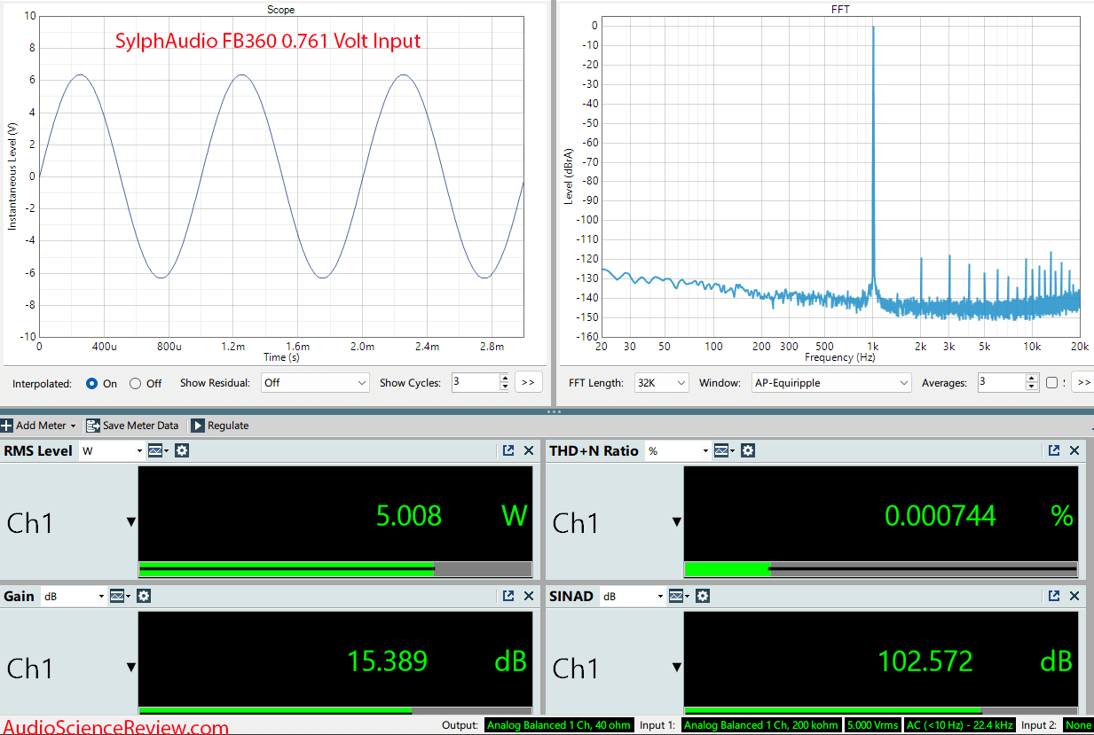1094x735 pixels.
Task: Click the 5.000 Vrms status entry
Action: tap(872, 725)
